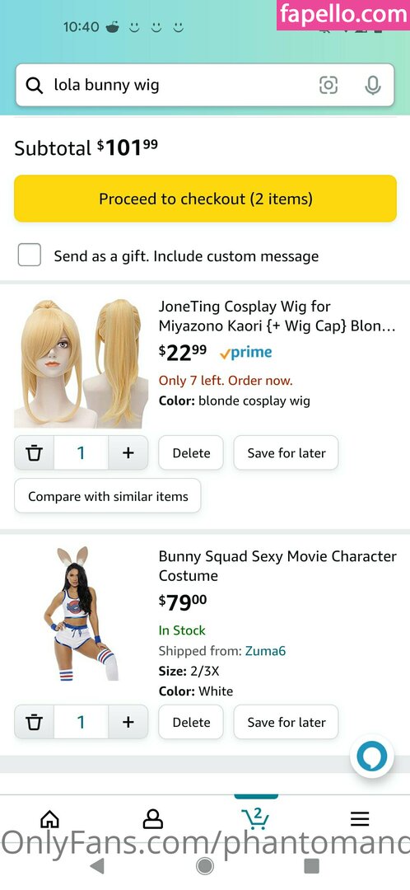Open the account profile icon
The image size is (410, 890).
[x=152, y=818]
